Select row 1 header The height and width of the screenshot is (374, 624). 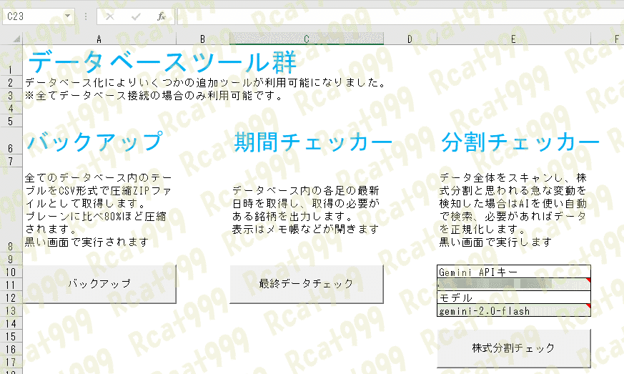coord(11,60)
